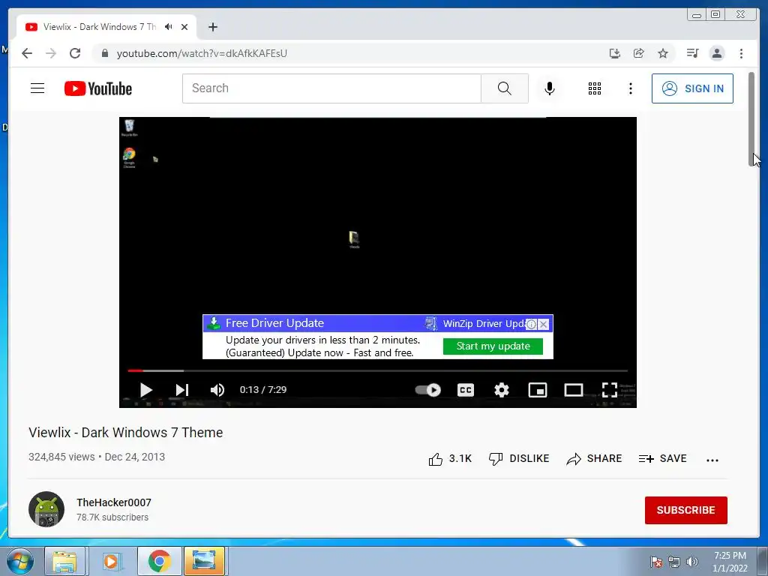Go to YouTube home via logo
This screenshot has width=768, height=576.
point(98,88)
